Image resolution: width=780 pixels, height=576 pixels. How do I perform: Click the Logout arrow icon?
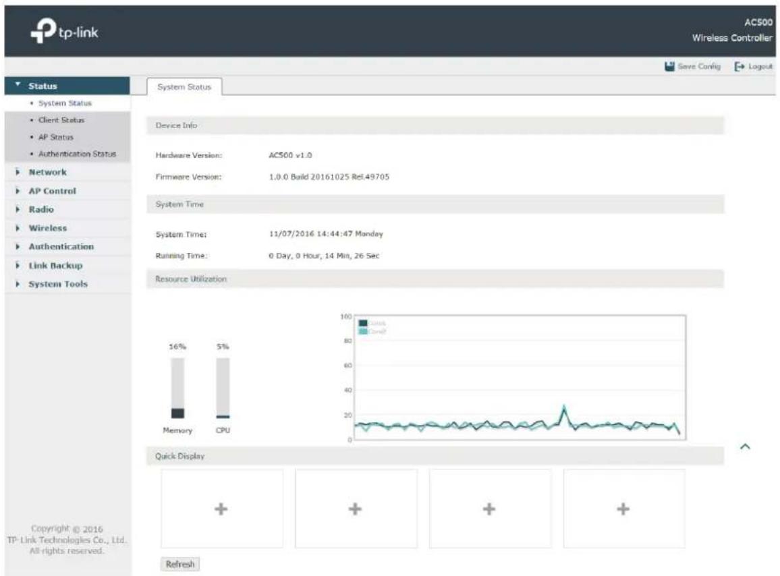pos(740,66)
